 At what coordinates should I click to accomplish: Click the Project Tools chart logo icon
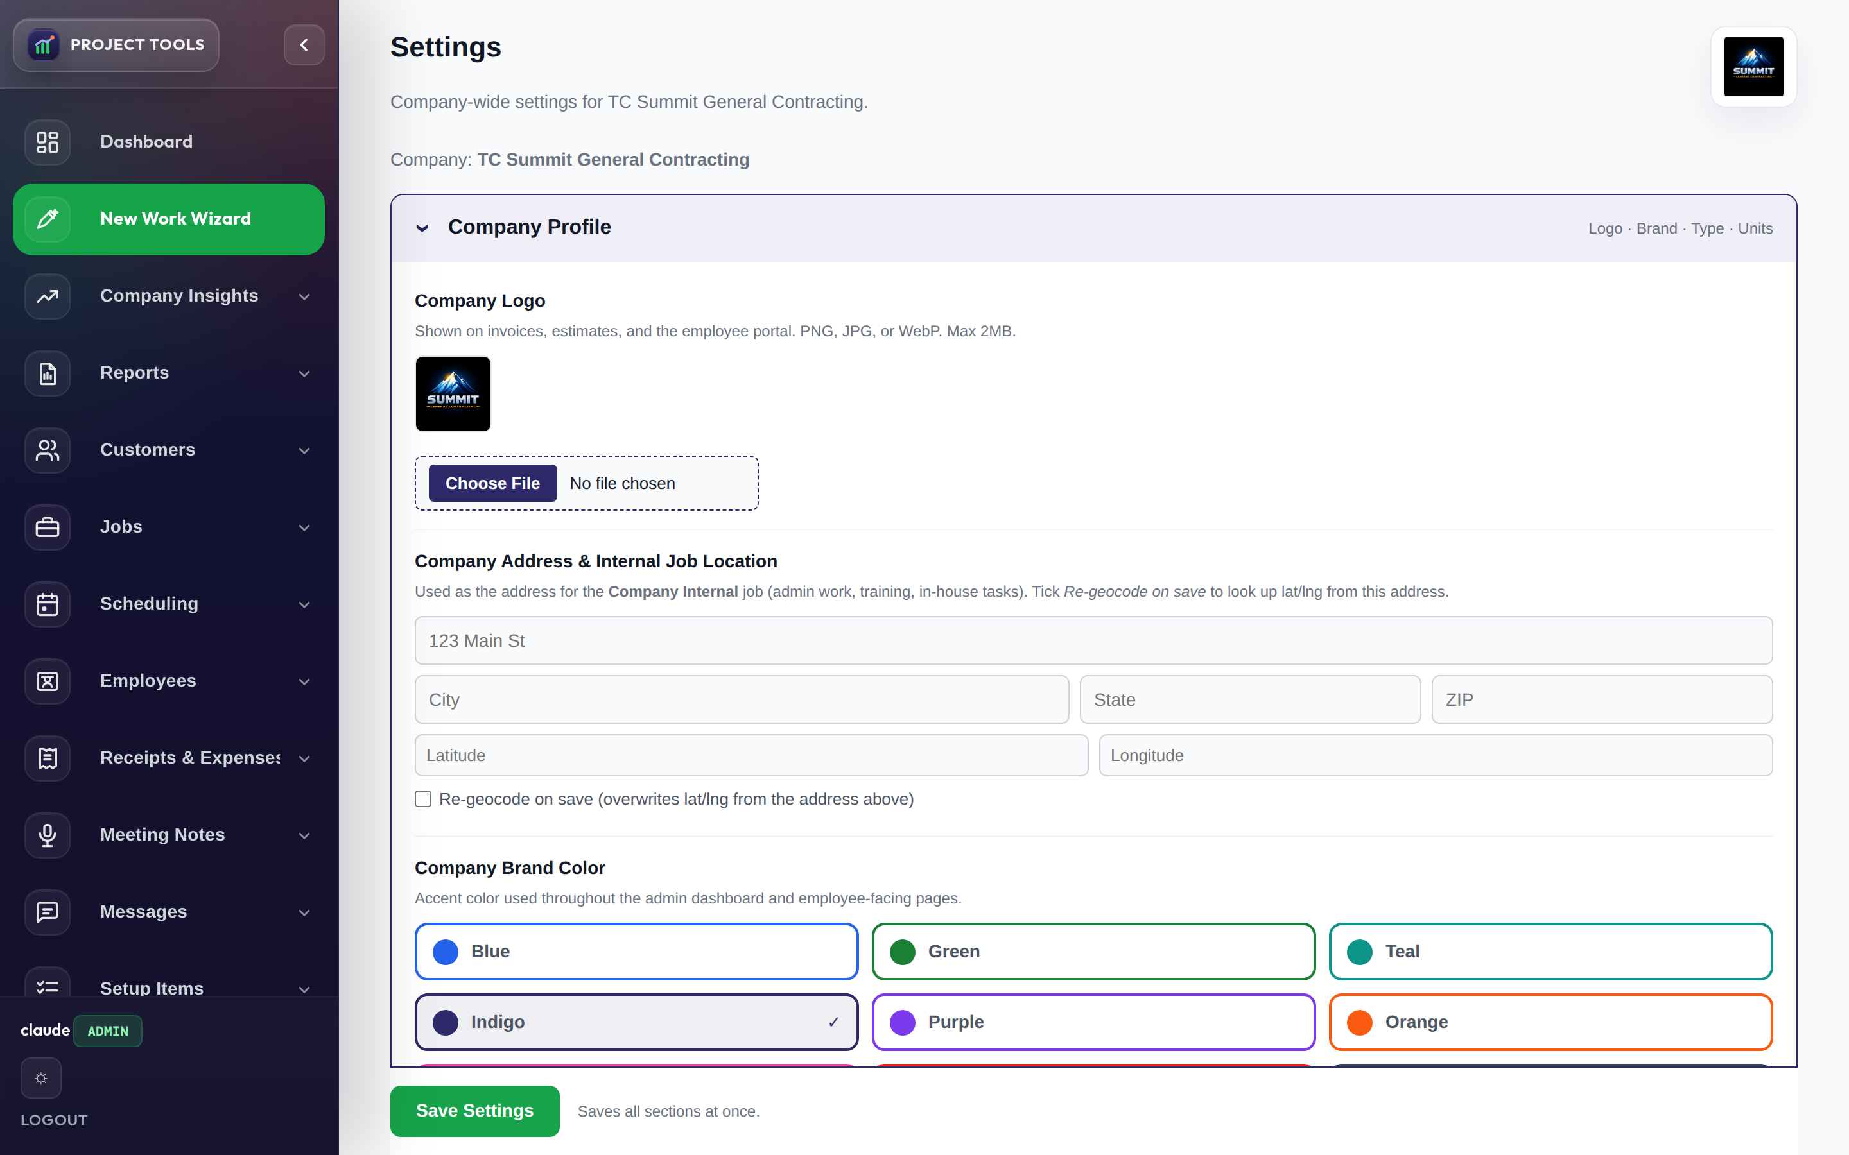click(44, 45)
